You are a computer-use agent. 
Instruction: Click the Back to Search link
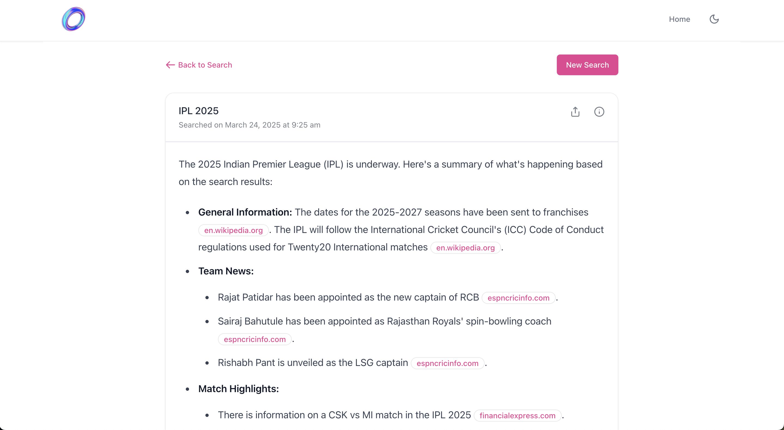pyautogui.click(x=205, y=65)
